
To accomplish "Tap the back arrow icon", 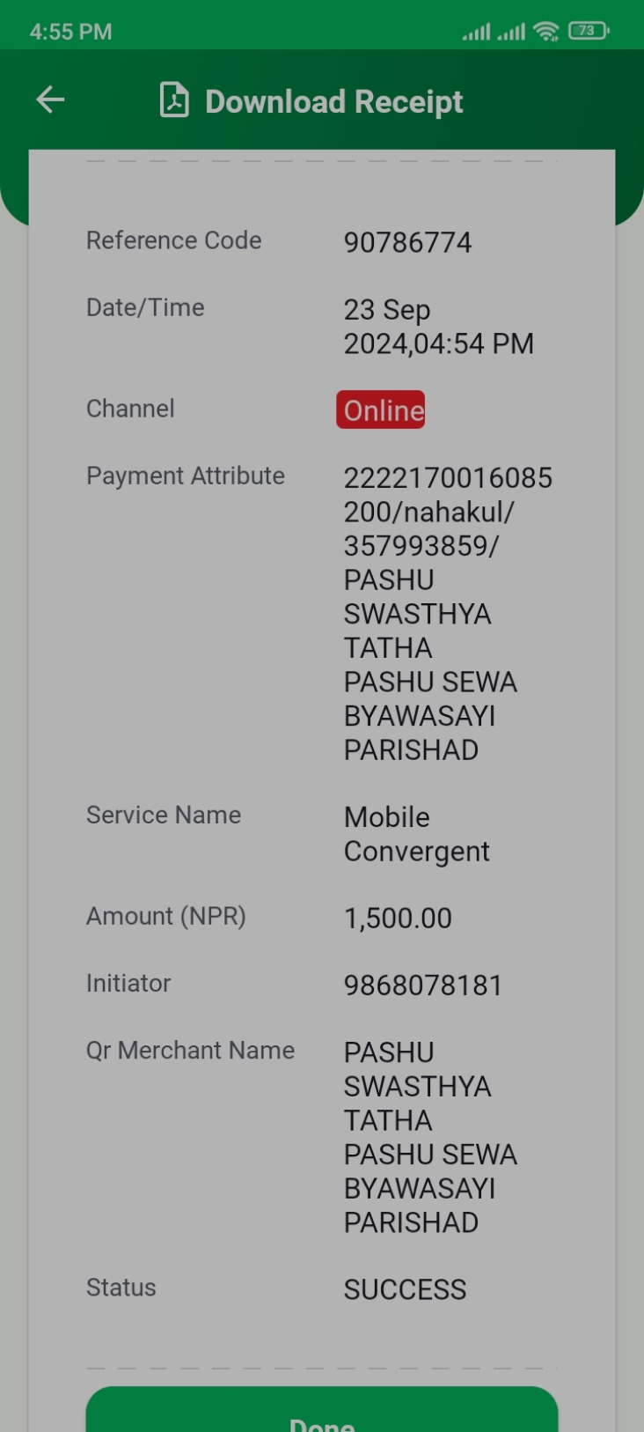I will click(50, 100).
